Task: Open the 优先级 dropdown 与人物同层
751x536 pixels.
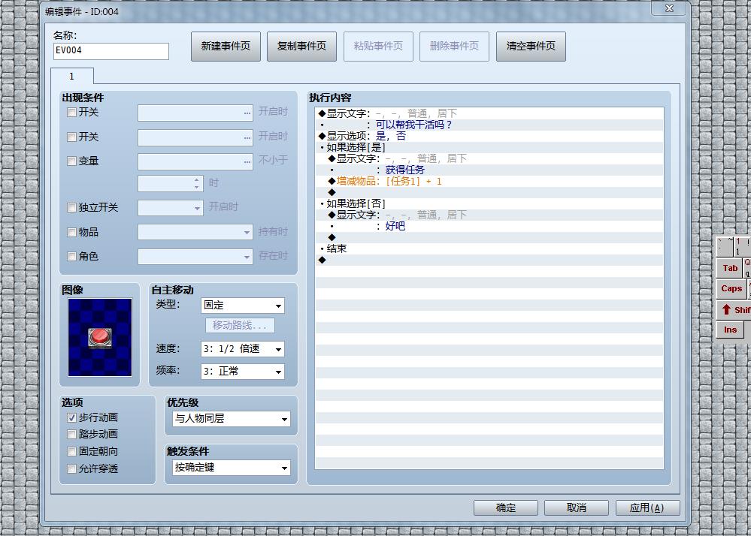Action: [x=232, y=419]
